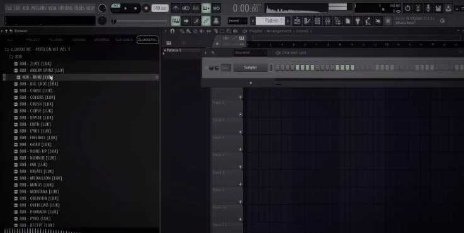Click the microphone recording icon
464x233 pixels.
coord(428,8)
